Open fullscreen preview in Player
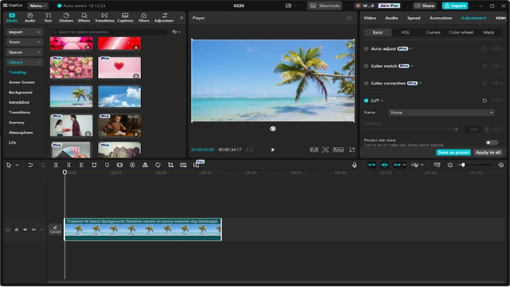 (x=352, y=150)
